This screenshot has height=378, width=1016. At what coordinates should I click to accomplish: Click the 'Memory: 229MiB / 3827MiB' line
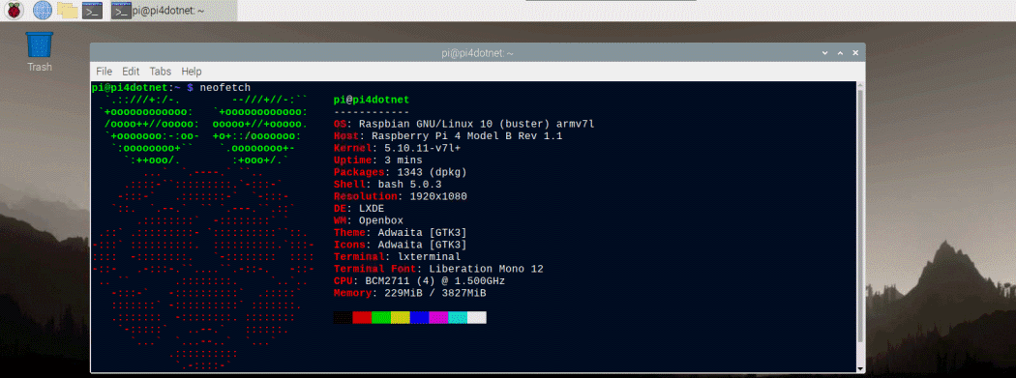409,293
